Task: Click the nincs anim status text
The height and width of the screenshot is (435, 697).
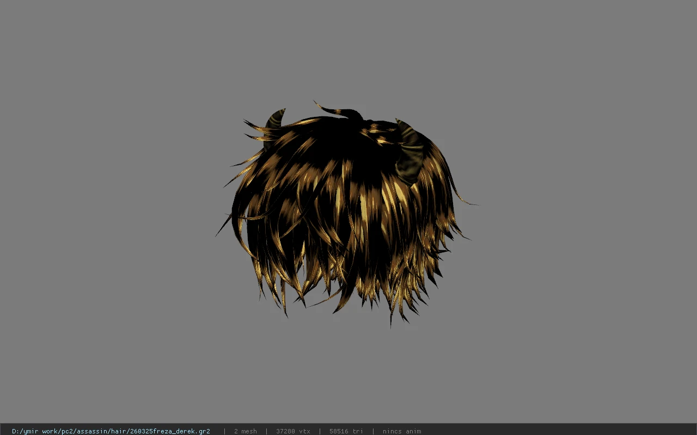Action: point(401,431)
